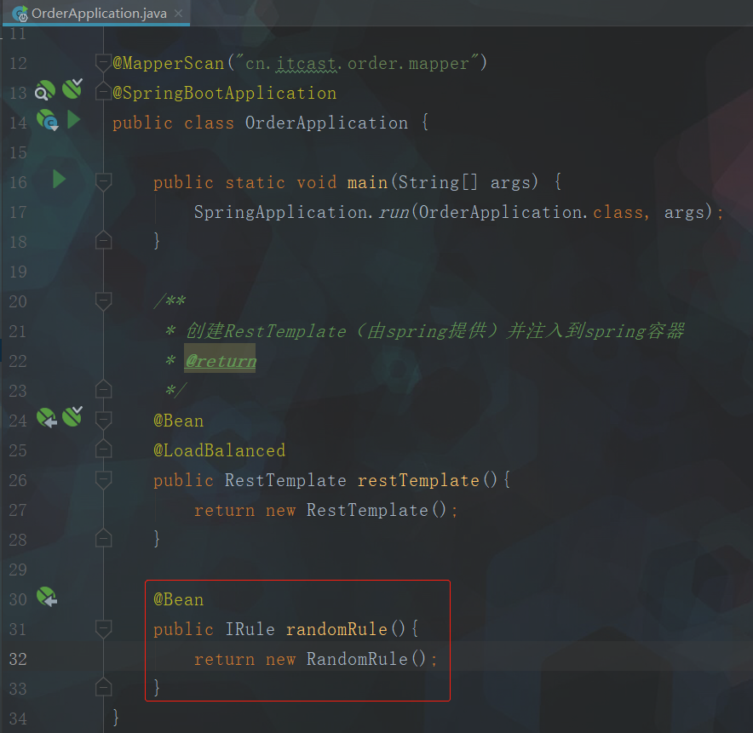The height and width of the screenshot is (733, 753).
Task: Click fold end marker at line 28
Action: pos(103,538)
